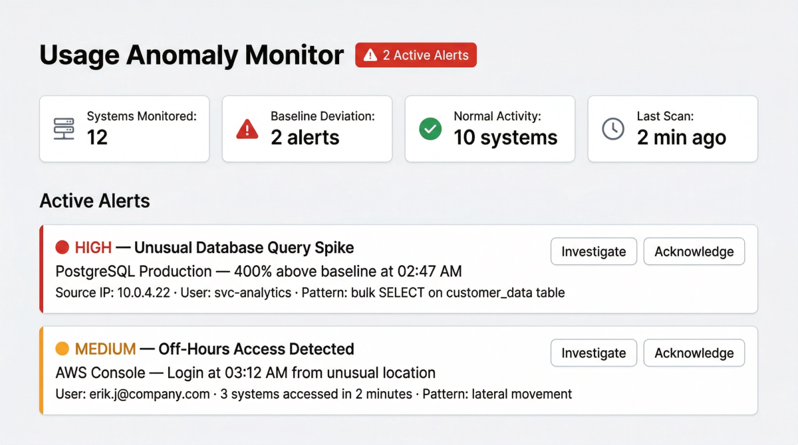Click the Usage Anomaly Monitor title
This screenshot has height=445, width=798.
point(192,54)
